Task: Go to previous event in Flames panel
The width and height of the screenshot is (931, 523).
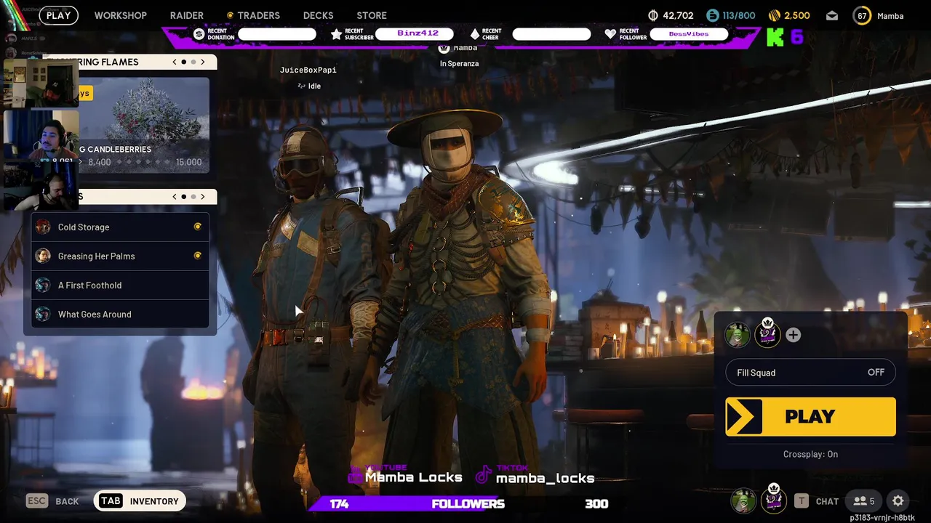Action: tap(175, 62)
